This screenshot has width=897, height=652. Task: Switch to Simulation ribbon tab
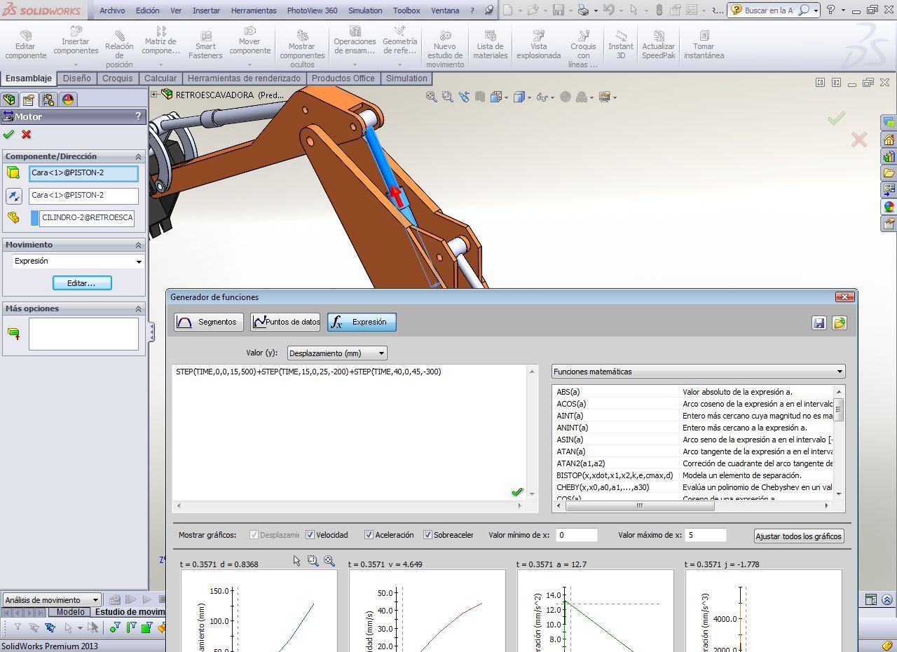406,79
